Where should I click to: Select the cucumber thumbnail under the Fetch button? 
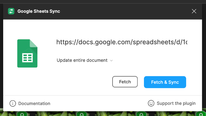(x=121, y=114)
